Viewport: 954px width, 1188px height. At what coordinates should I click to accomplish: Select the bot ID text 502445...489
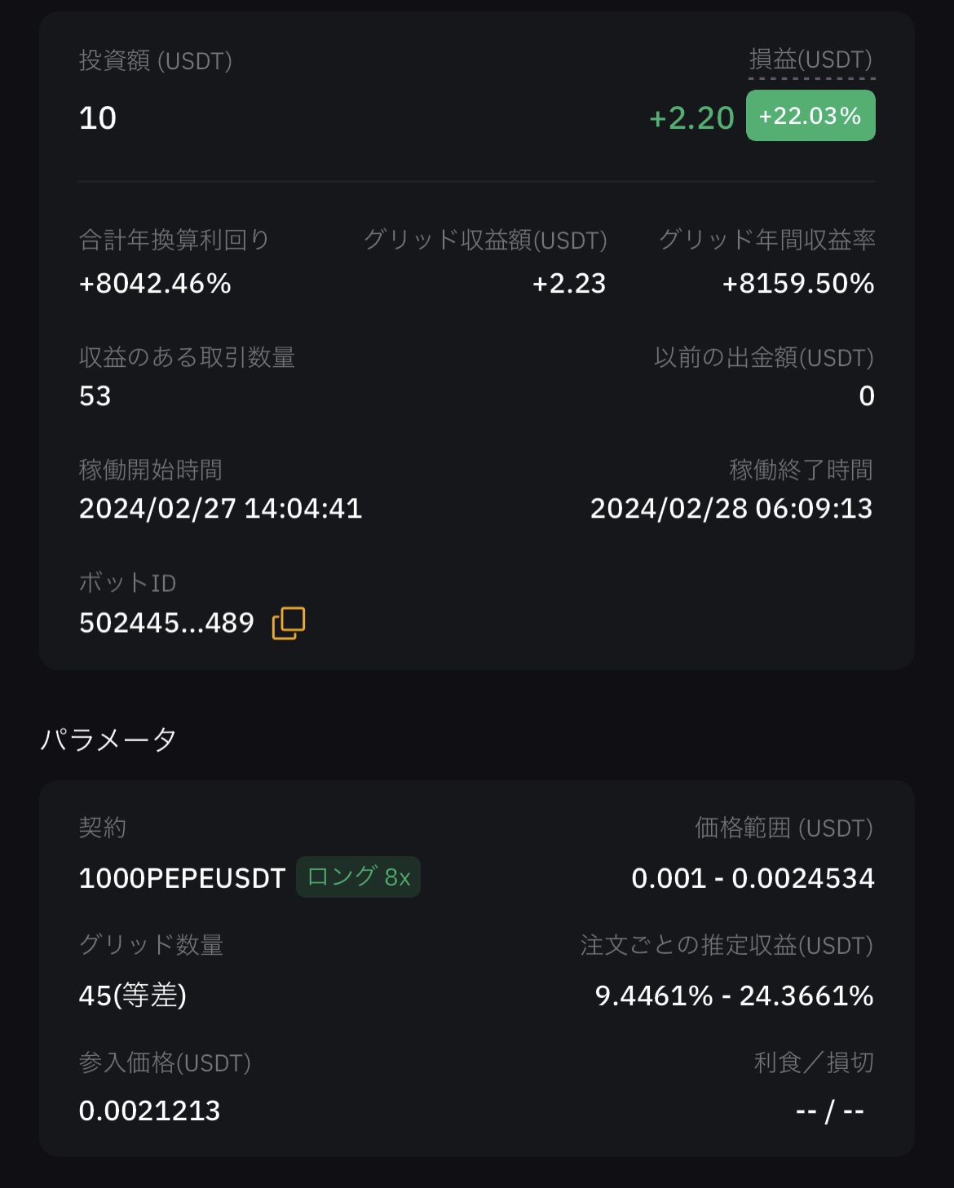[x=166, y=624]
